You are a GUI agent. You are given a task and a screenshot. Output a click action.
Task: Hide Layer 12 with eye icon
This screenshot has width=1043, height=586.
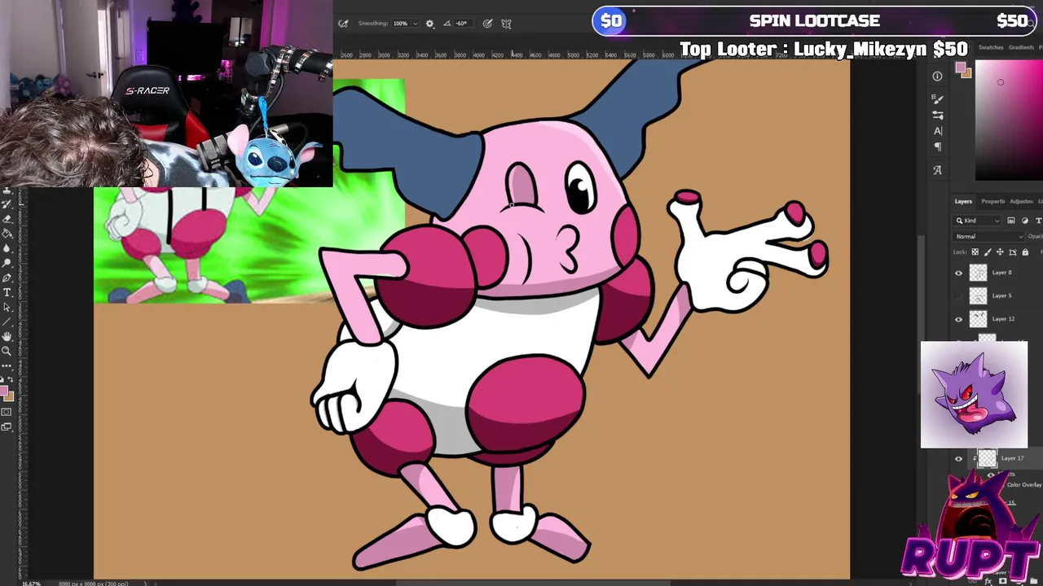coord(958,320)
